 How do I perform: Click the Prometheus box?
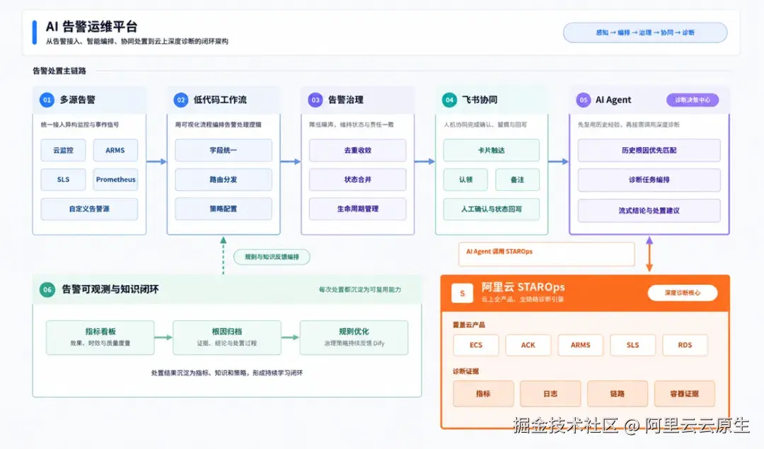115,179
